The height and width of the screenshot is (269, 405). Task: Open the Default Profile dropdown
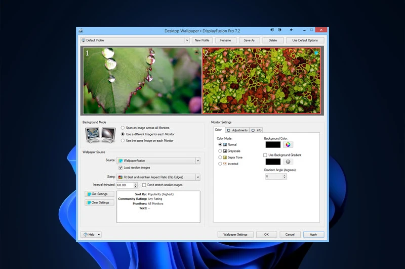(187, 40)
